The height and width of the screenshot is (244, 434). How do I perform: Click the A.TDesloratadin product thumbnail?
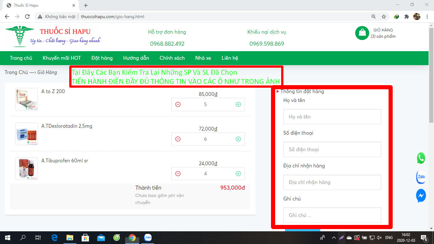pos(26,134)
